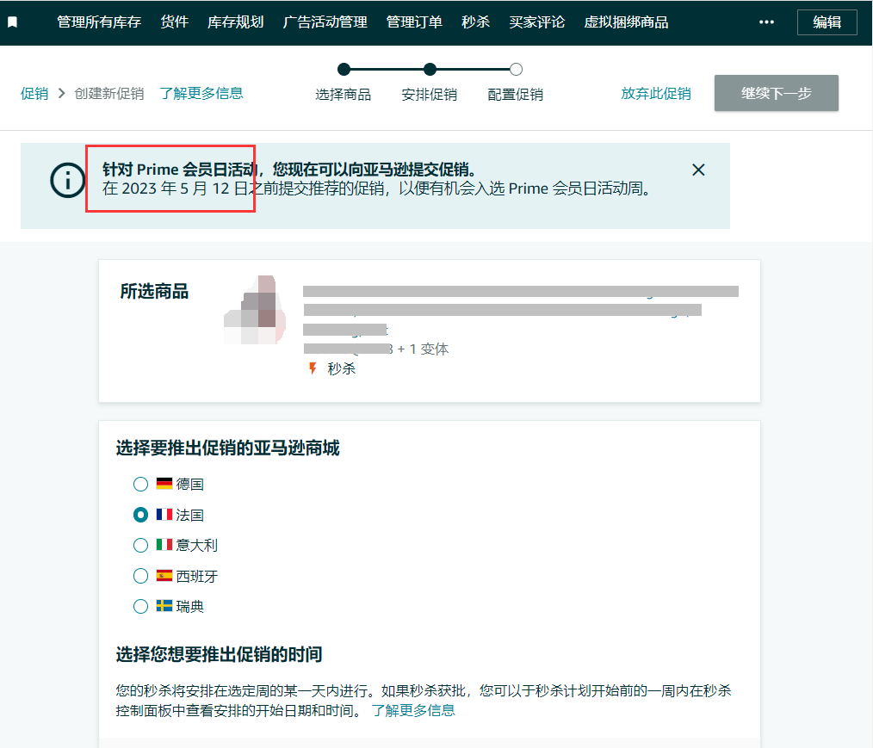Open the 管理订单 menu item
This screenshot has height=748, width=873.
coord(413,22)
